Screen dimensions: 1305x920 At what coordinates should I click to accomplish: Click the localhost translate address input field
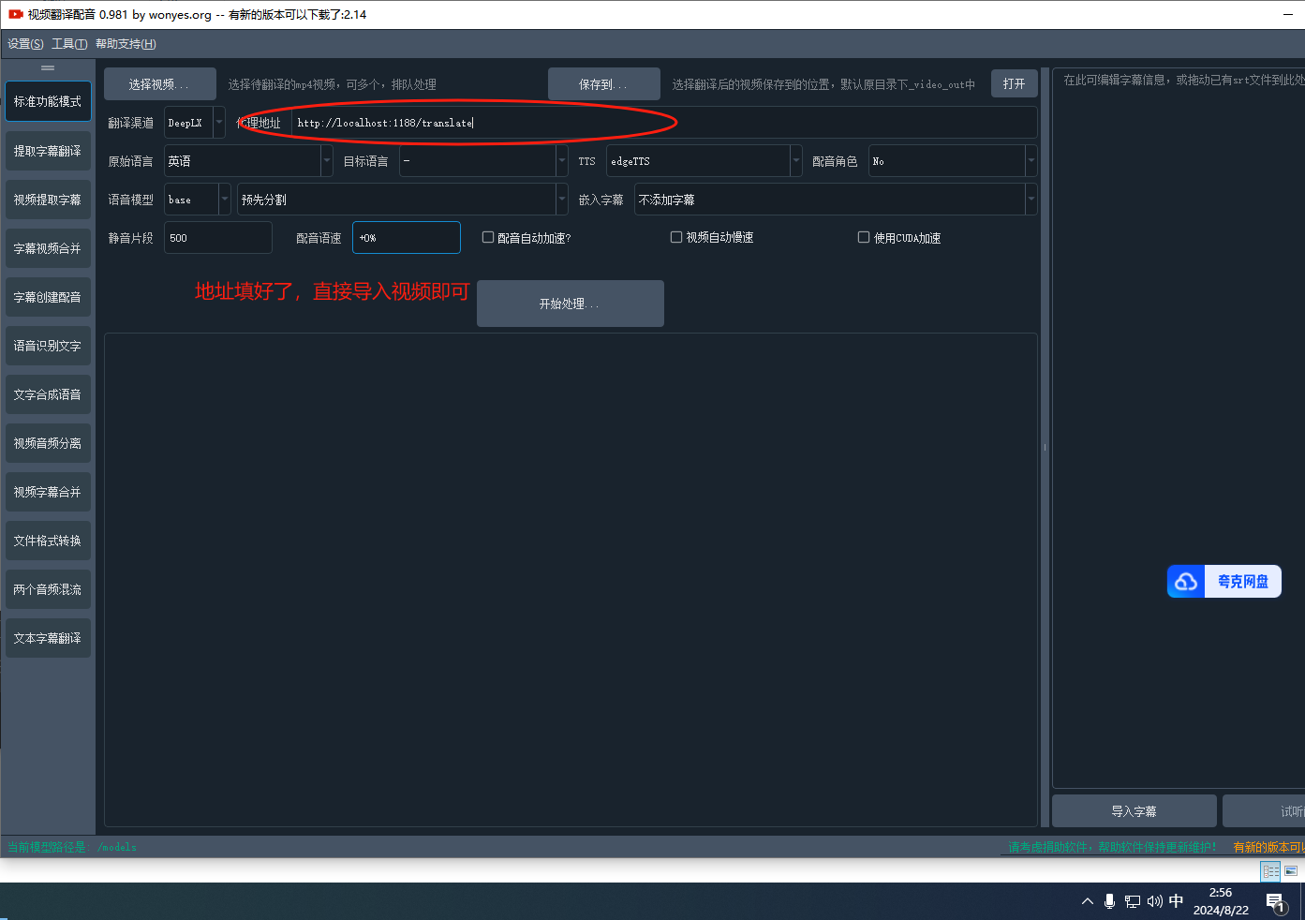(656, 123)
